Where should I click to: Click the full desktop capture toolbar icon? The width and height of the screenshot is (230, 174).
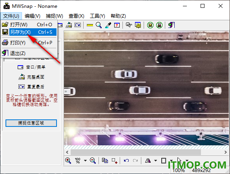pos(69,25)
